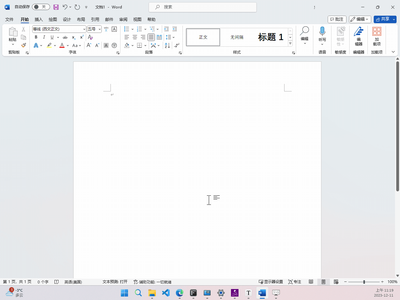The height and width of the screenshot is (300, 400).
Task: Open the 布局 Layout tab
Action: coord(81,19)
